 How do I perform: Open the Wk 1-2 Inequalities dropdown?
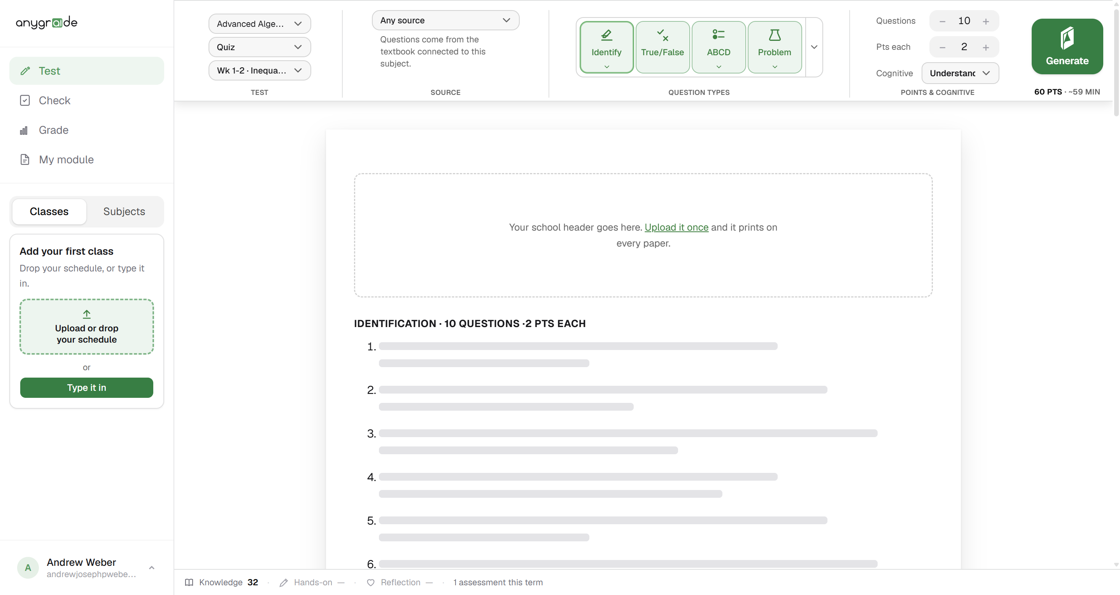pos(259,70)
